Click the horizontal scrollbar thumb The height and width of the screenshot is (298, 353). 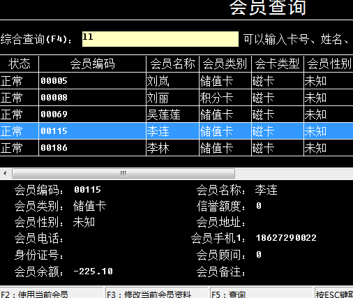[x=123, y=173]
